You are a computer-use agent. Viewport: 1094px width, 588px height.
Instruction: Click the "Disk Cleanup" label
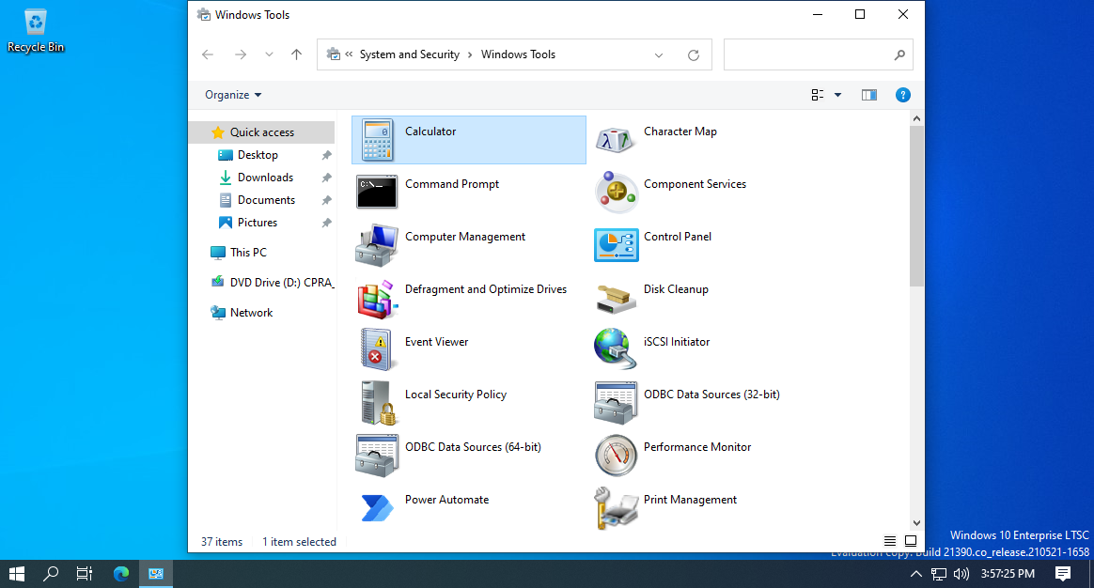tap(676, 288)
